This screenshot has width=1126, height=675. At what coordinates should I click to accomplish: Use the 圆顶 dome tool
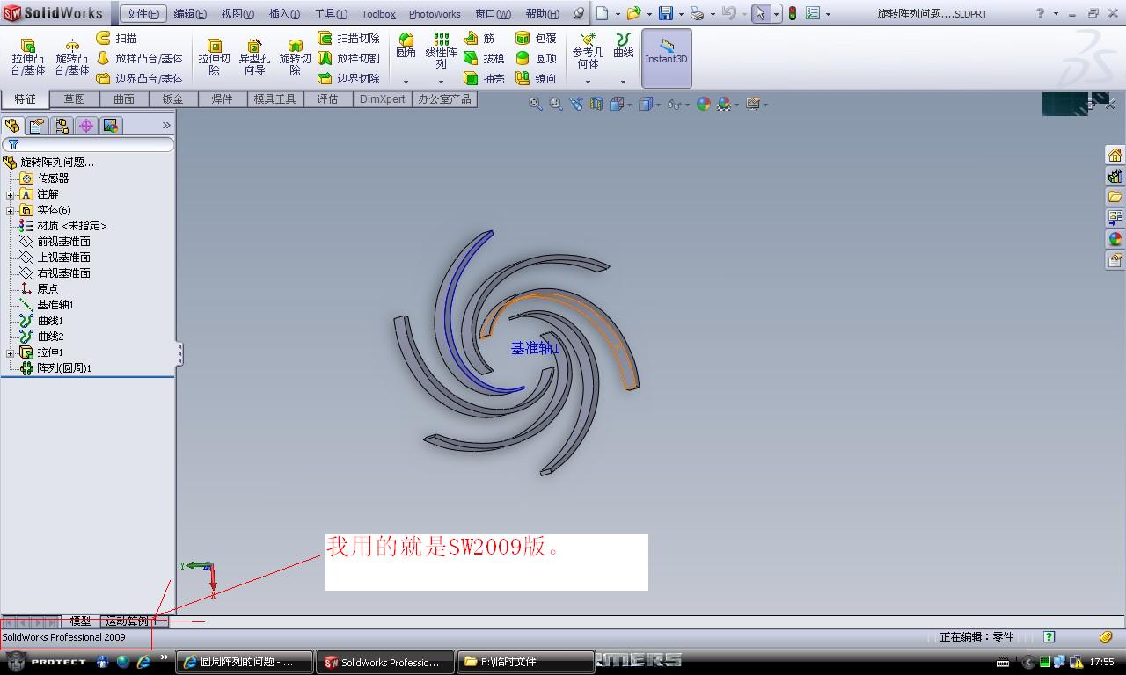(x=536, y=58)
